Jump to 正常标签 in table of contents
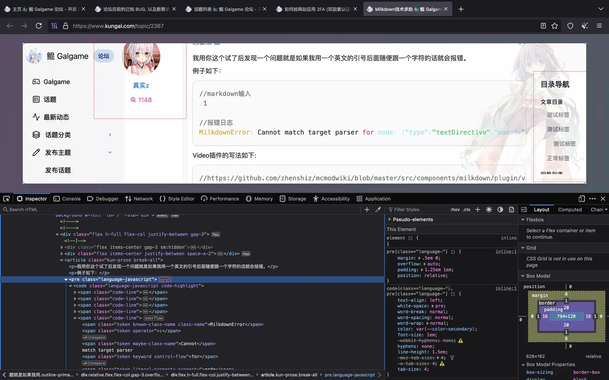609x380 pixels. tap(558, 158)
